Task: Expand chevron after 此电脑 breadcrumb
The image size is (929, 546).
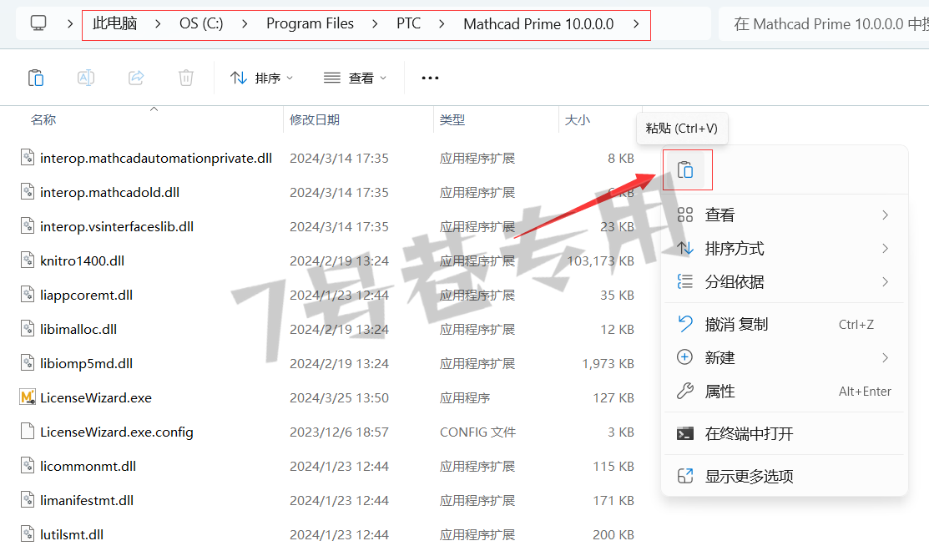Action: 158,24
